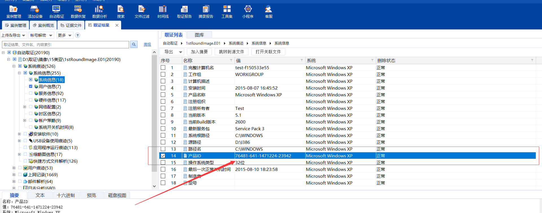Switch to the 案例概览 tab
The width and height of the screenshot is (542, 213).
pyautogui.click(x=43, y=25)
